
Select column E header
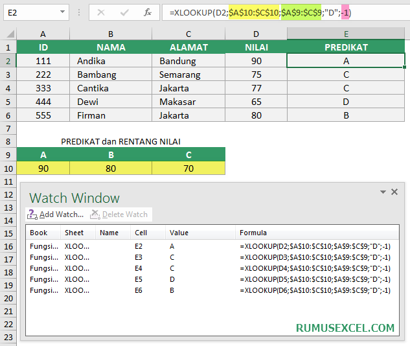(346, 34)
